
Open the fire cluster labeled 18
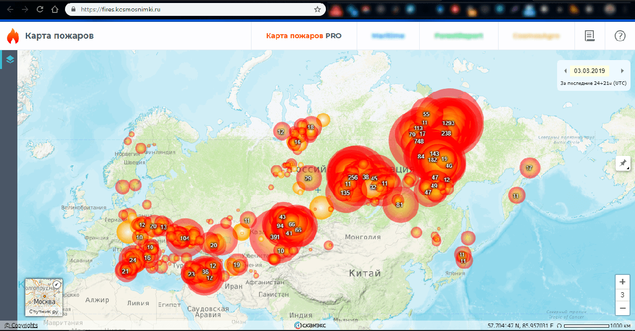pos(311,127)
